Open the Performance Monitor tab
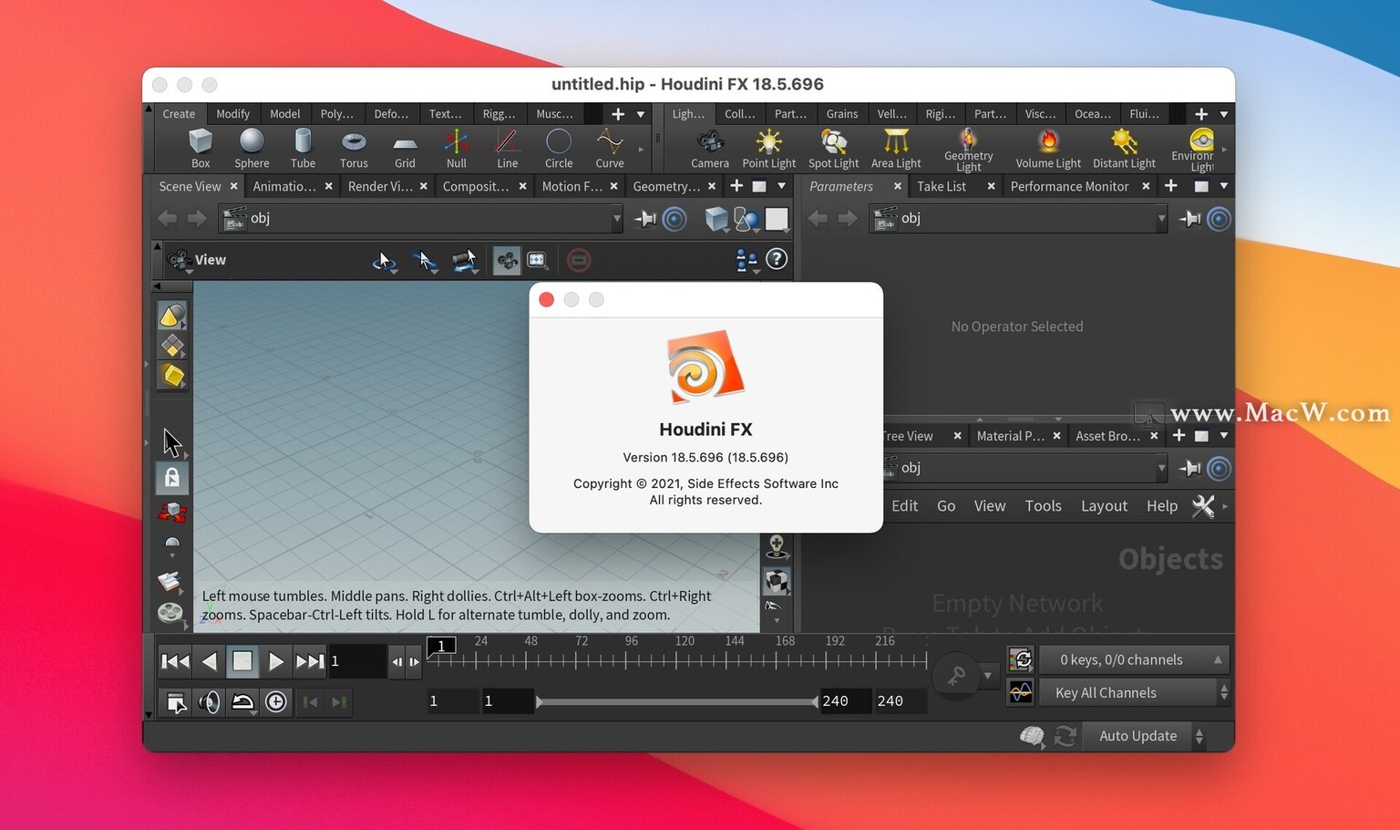Image resolution: width=1400 pixels, height=830 pixels. 1069,186
